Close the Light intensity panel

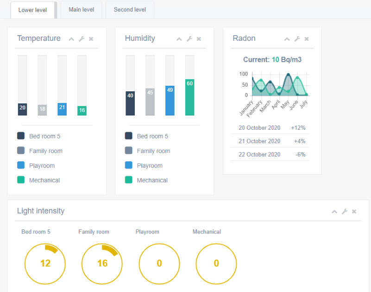(x=354, y=211)
